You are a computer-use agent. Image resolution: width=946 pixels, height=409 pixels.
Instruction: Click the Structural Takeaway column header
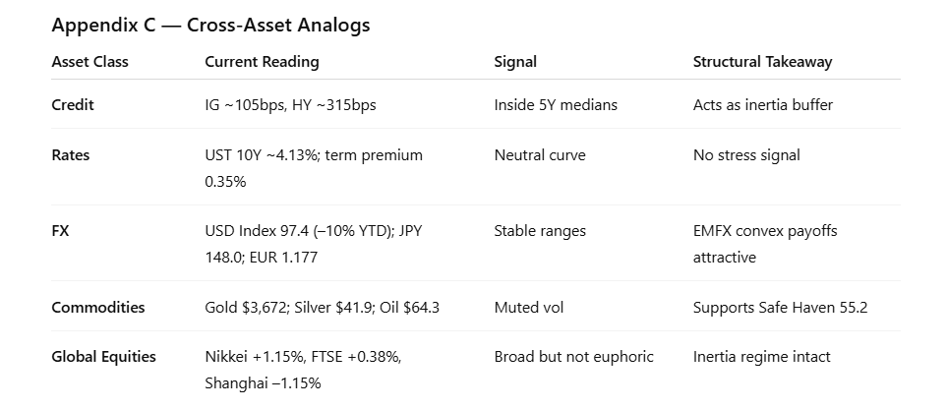[x=762, y=62]
